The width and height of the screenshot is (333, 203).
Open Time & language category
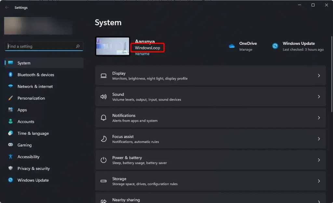(x=33, y=133)
